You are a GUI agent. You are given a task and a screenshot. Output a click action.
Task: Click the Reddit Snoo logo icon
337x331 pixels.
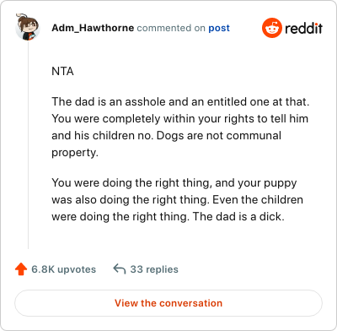point(272,28)
